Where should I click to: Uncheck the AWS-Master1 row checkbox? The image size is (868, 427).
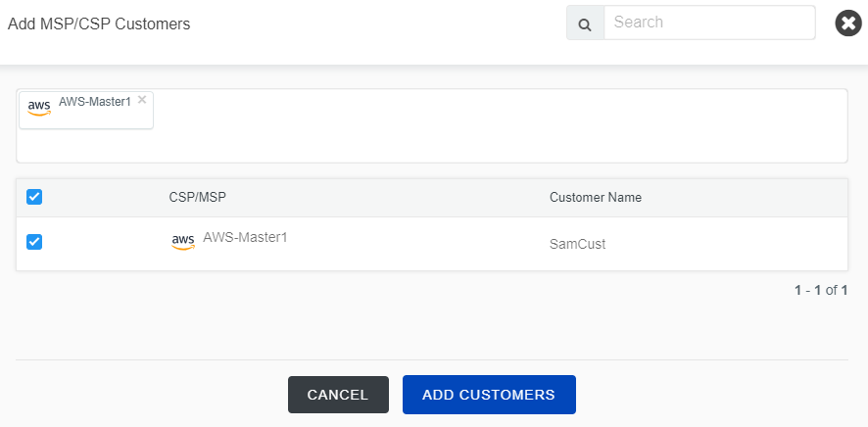pos(34,242)
